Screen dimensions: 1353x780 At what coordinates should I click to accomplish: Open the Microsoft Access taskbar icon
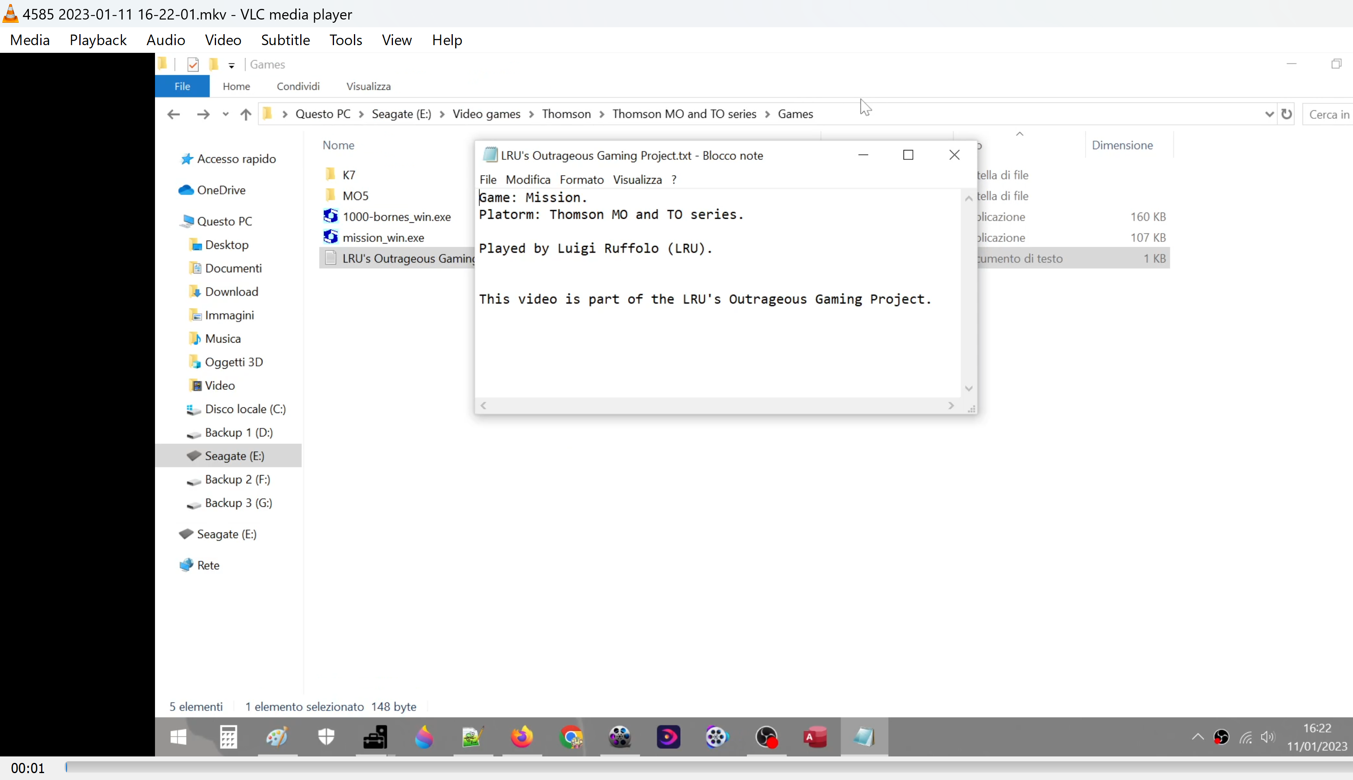815,737
